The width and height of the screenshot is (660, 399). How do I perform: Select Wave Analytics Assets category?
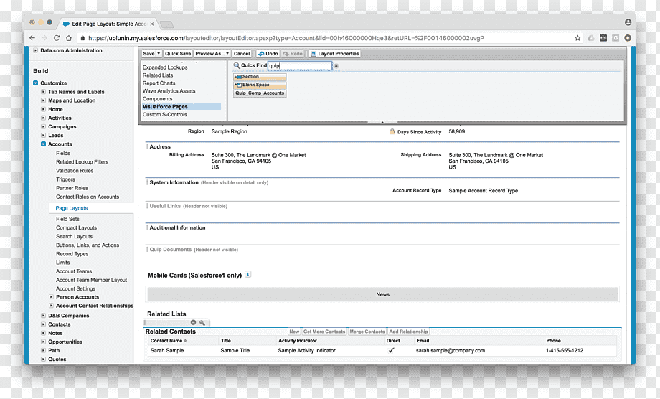tap(169, 91)
